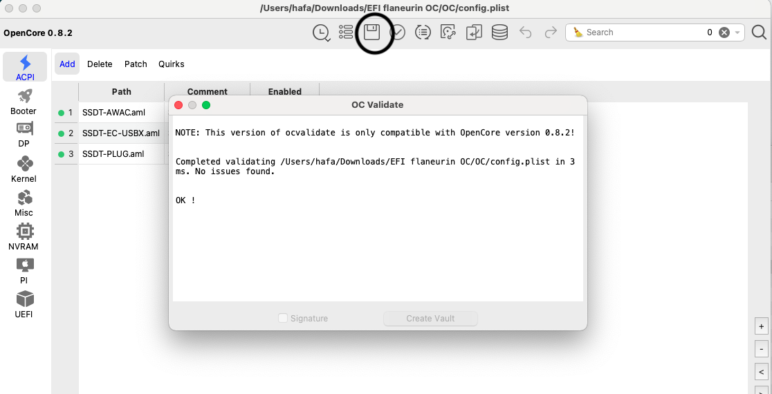Click the magnifying glass find icon
The height and width of the screenshot is (394, 772).
click(x=759, y=32)
